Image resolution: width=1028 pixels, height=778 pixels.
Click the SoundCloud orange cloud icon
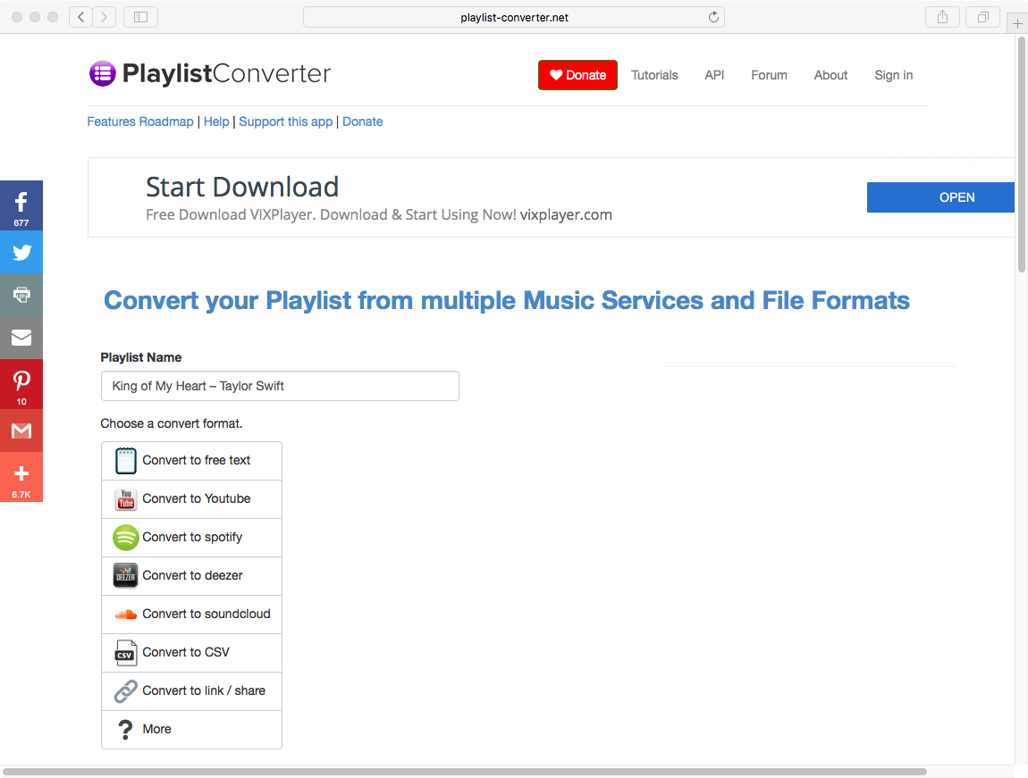[125, 615]
